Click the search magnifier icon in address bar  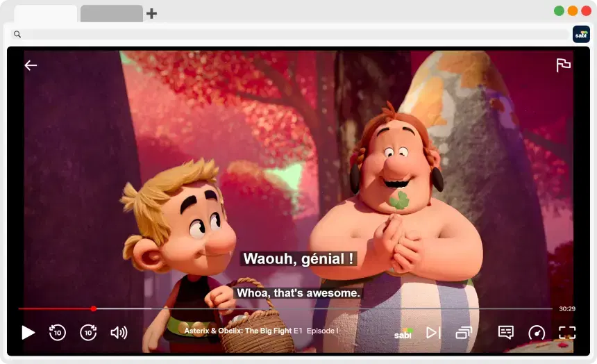17,34
